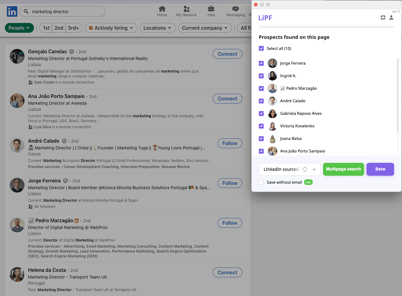
Task: Enable Save without email checkbox
Action: click(261, 182)
